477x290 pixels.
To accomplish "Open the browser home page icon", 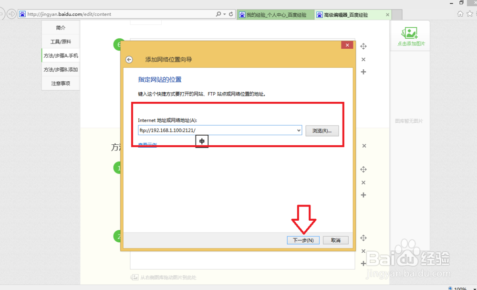I will coord(460,13).
